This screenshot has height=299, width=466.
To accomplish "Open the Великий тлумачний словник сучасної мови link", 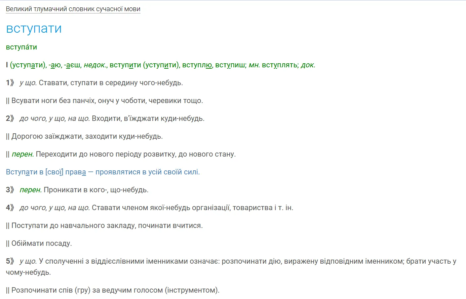I will tap(73, 9).
